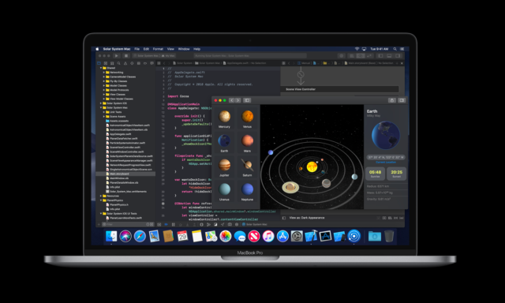Click the Current Location link

[386, 163]
